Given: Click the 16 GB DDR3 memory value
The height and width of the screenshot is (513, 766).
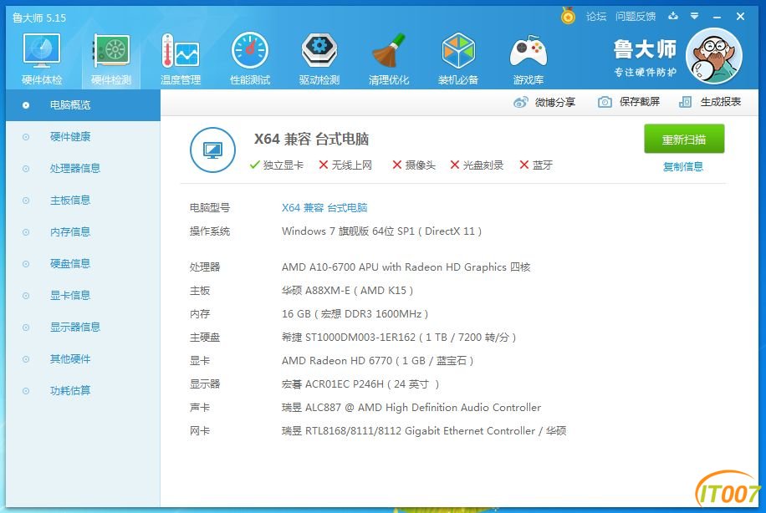Looking at the screenshot, I should (x=355, y=314).
